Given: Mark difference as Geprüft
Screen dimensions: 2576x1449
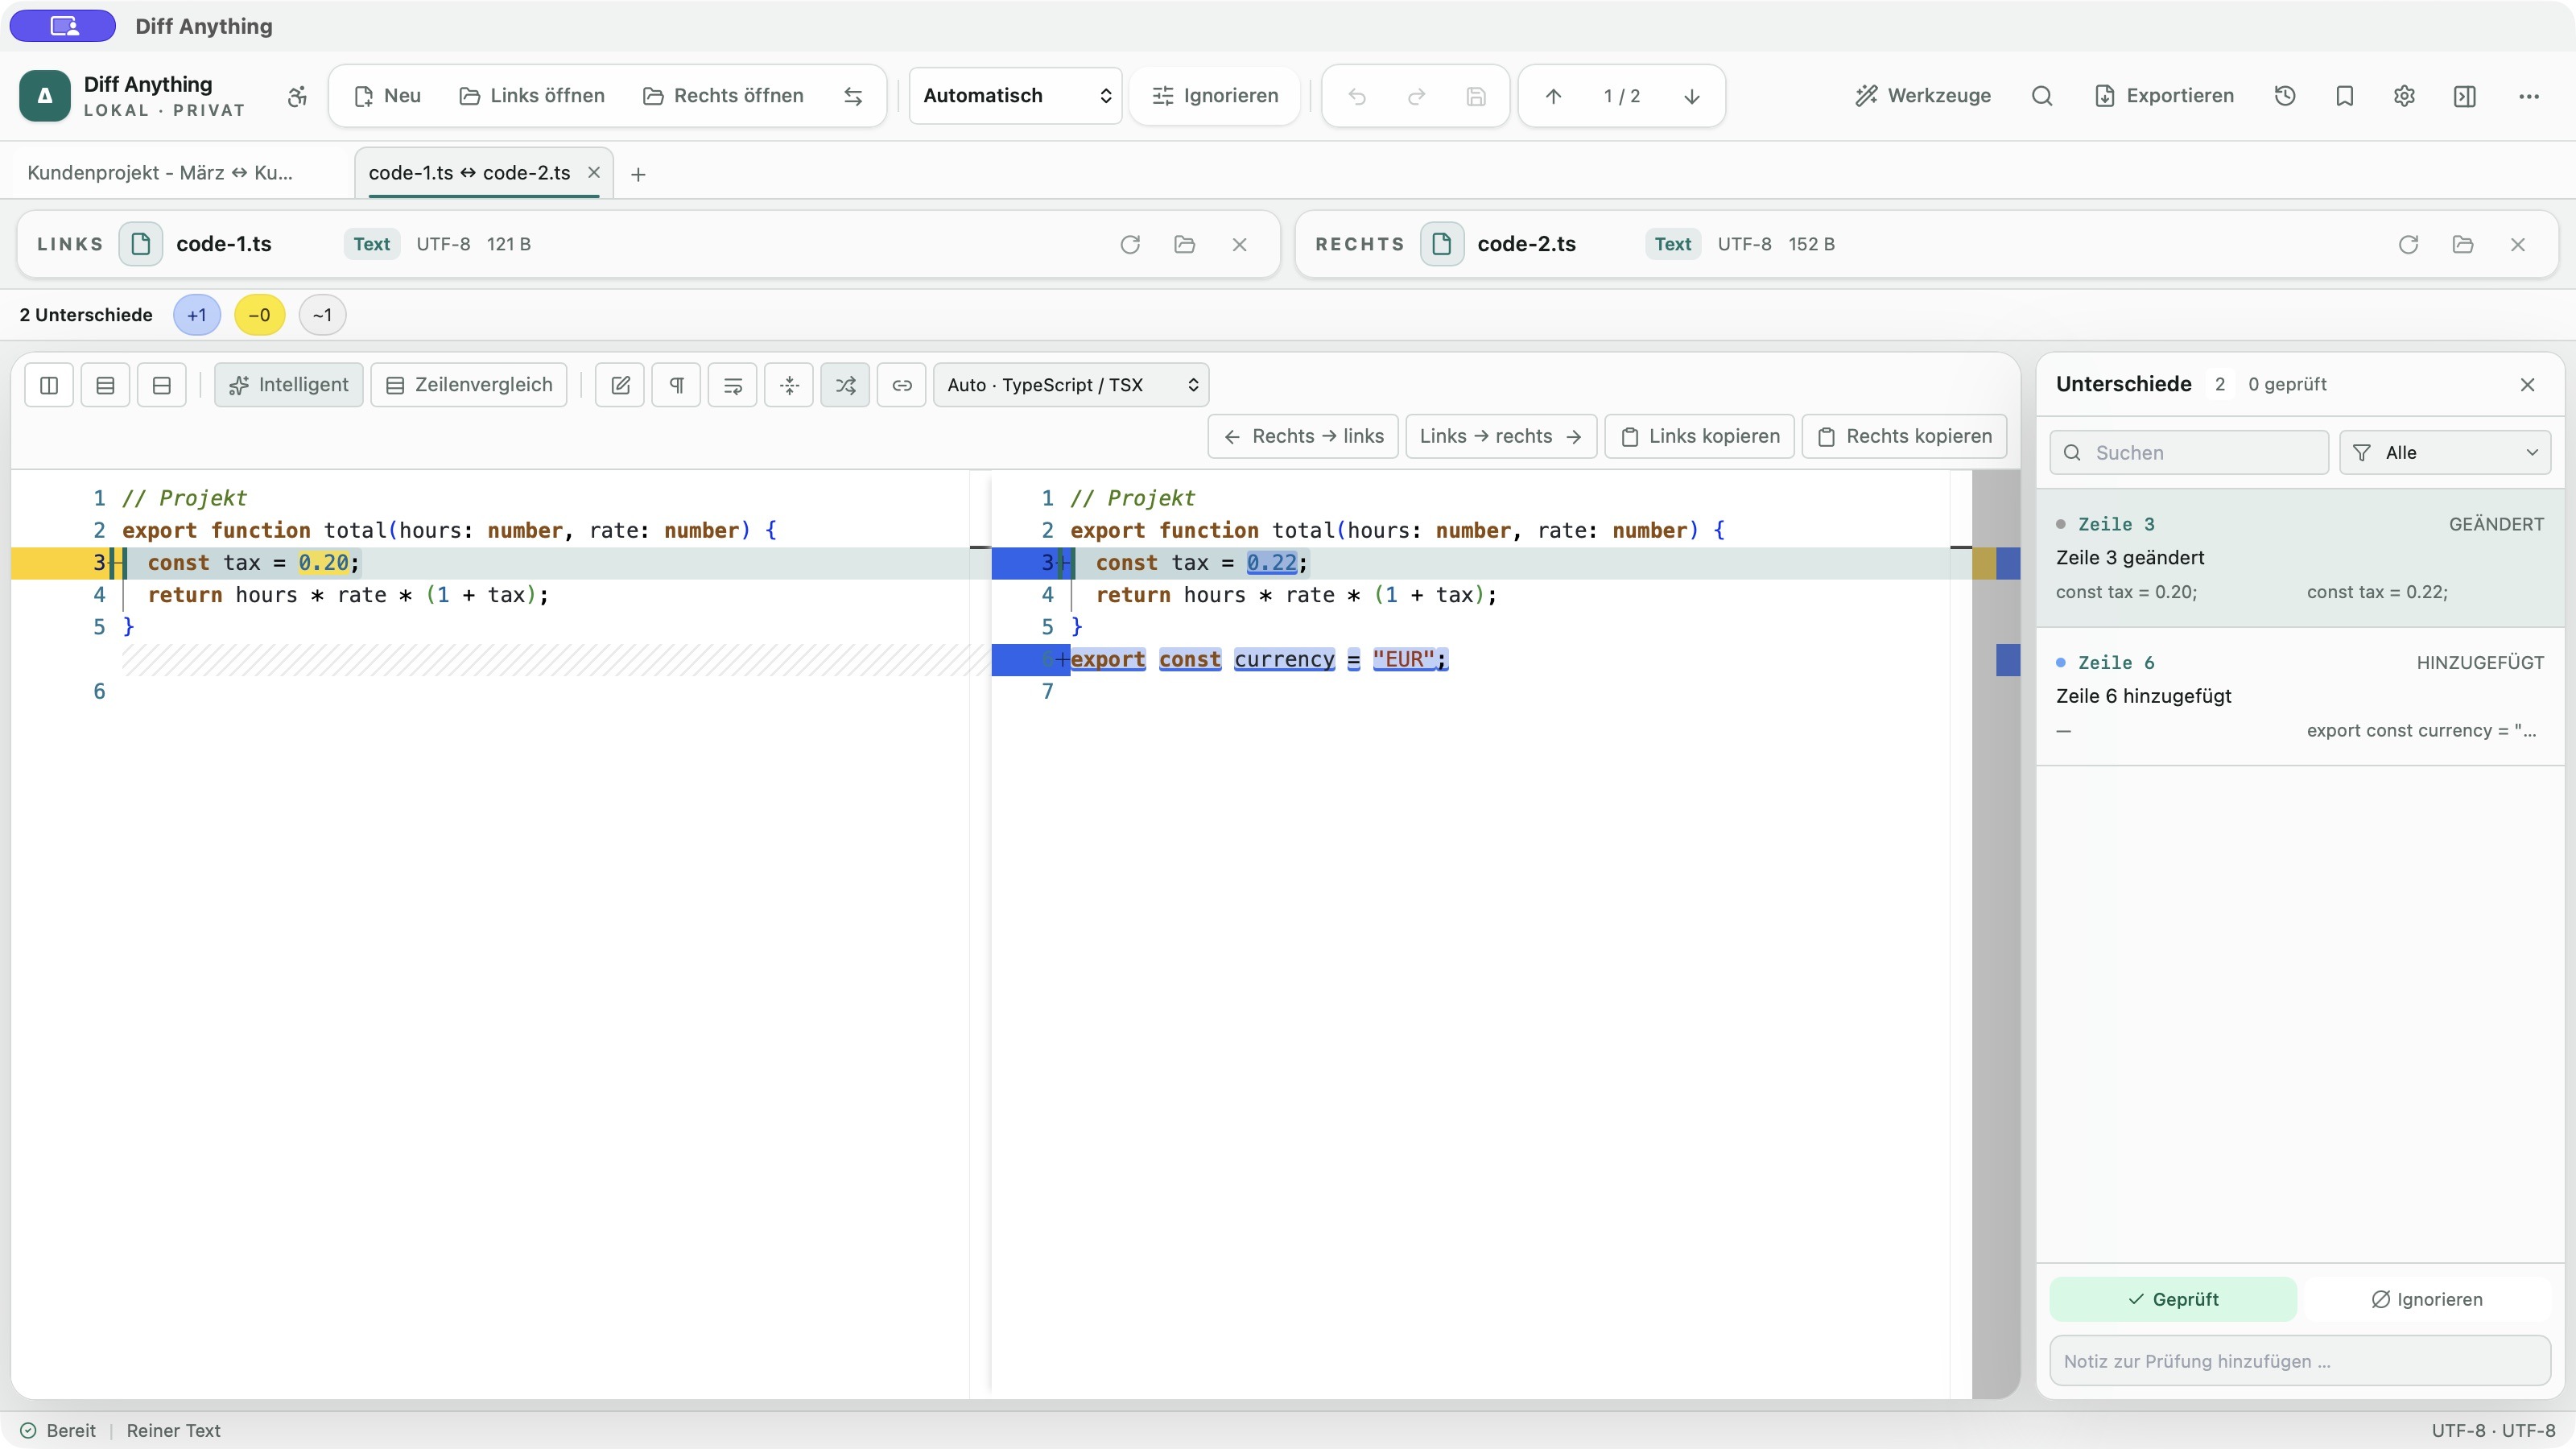Looking at the screenshot, I should (2173, 1299).
